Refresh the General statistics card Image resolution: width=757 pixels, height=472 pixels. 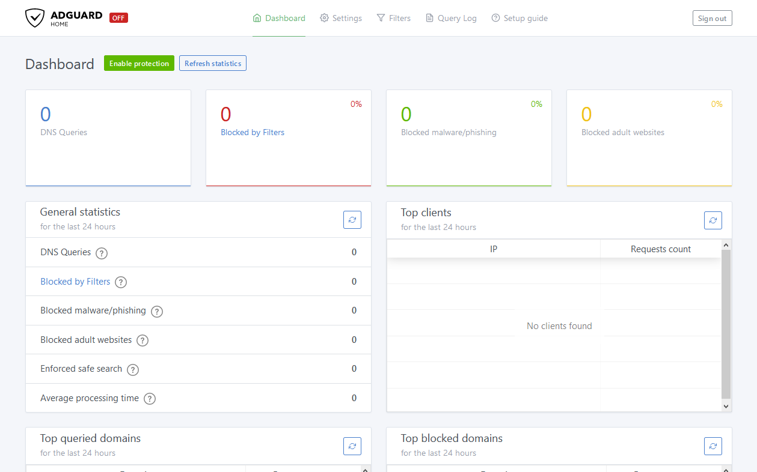tap(352, 220)
